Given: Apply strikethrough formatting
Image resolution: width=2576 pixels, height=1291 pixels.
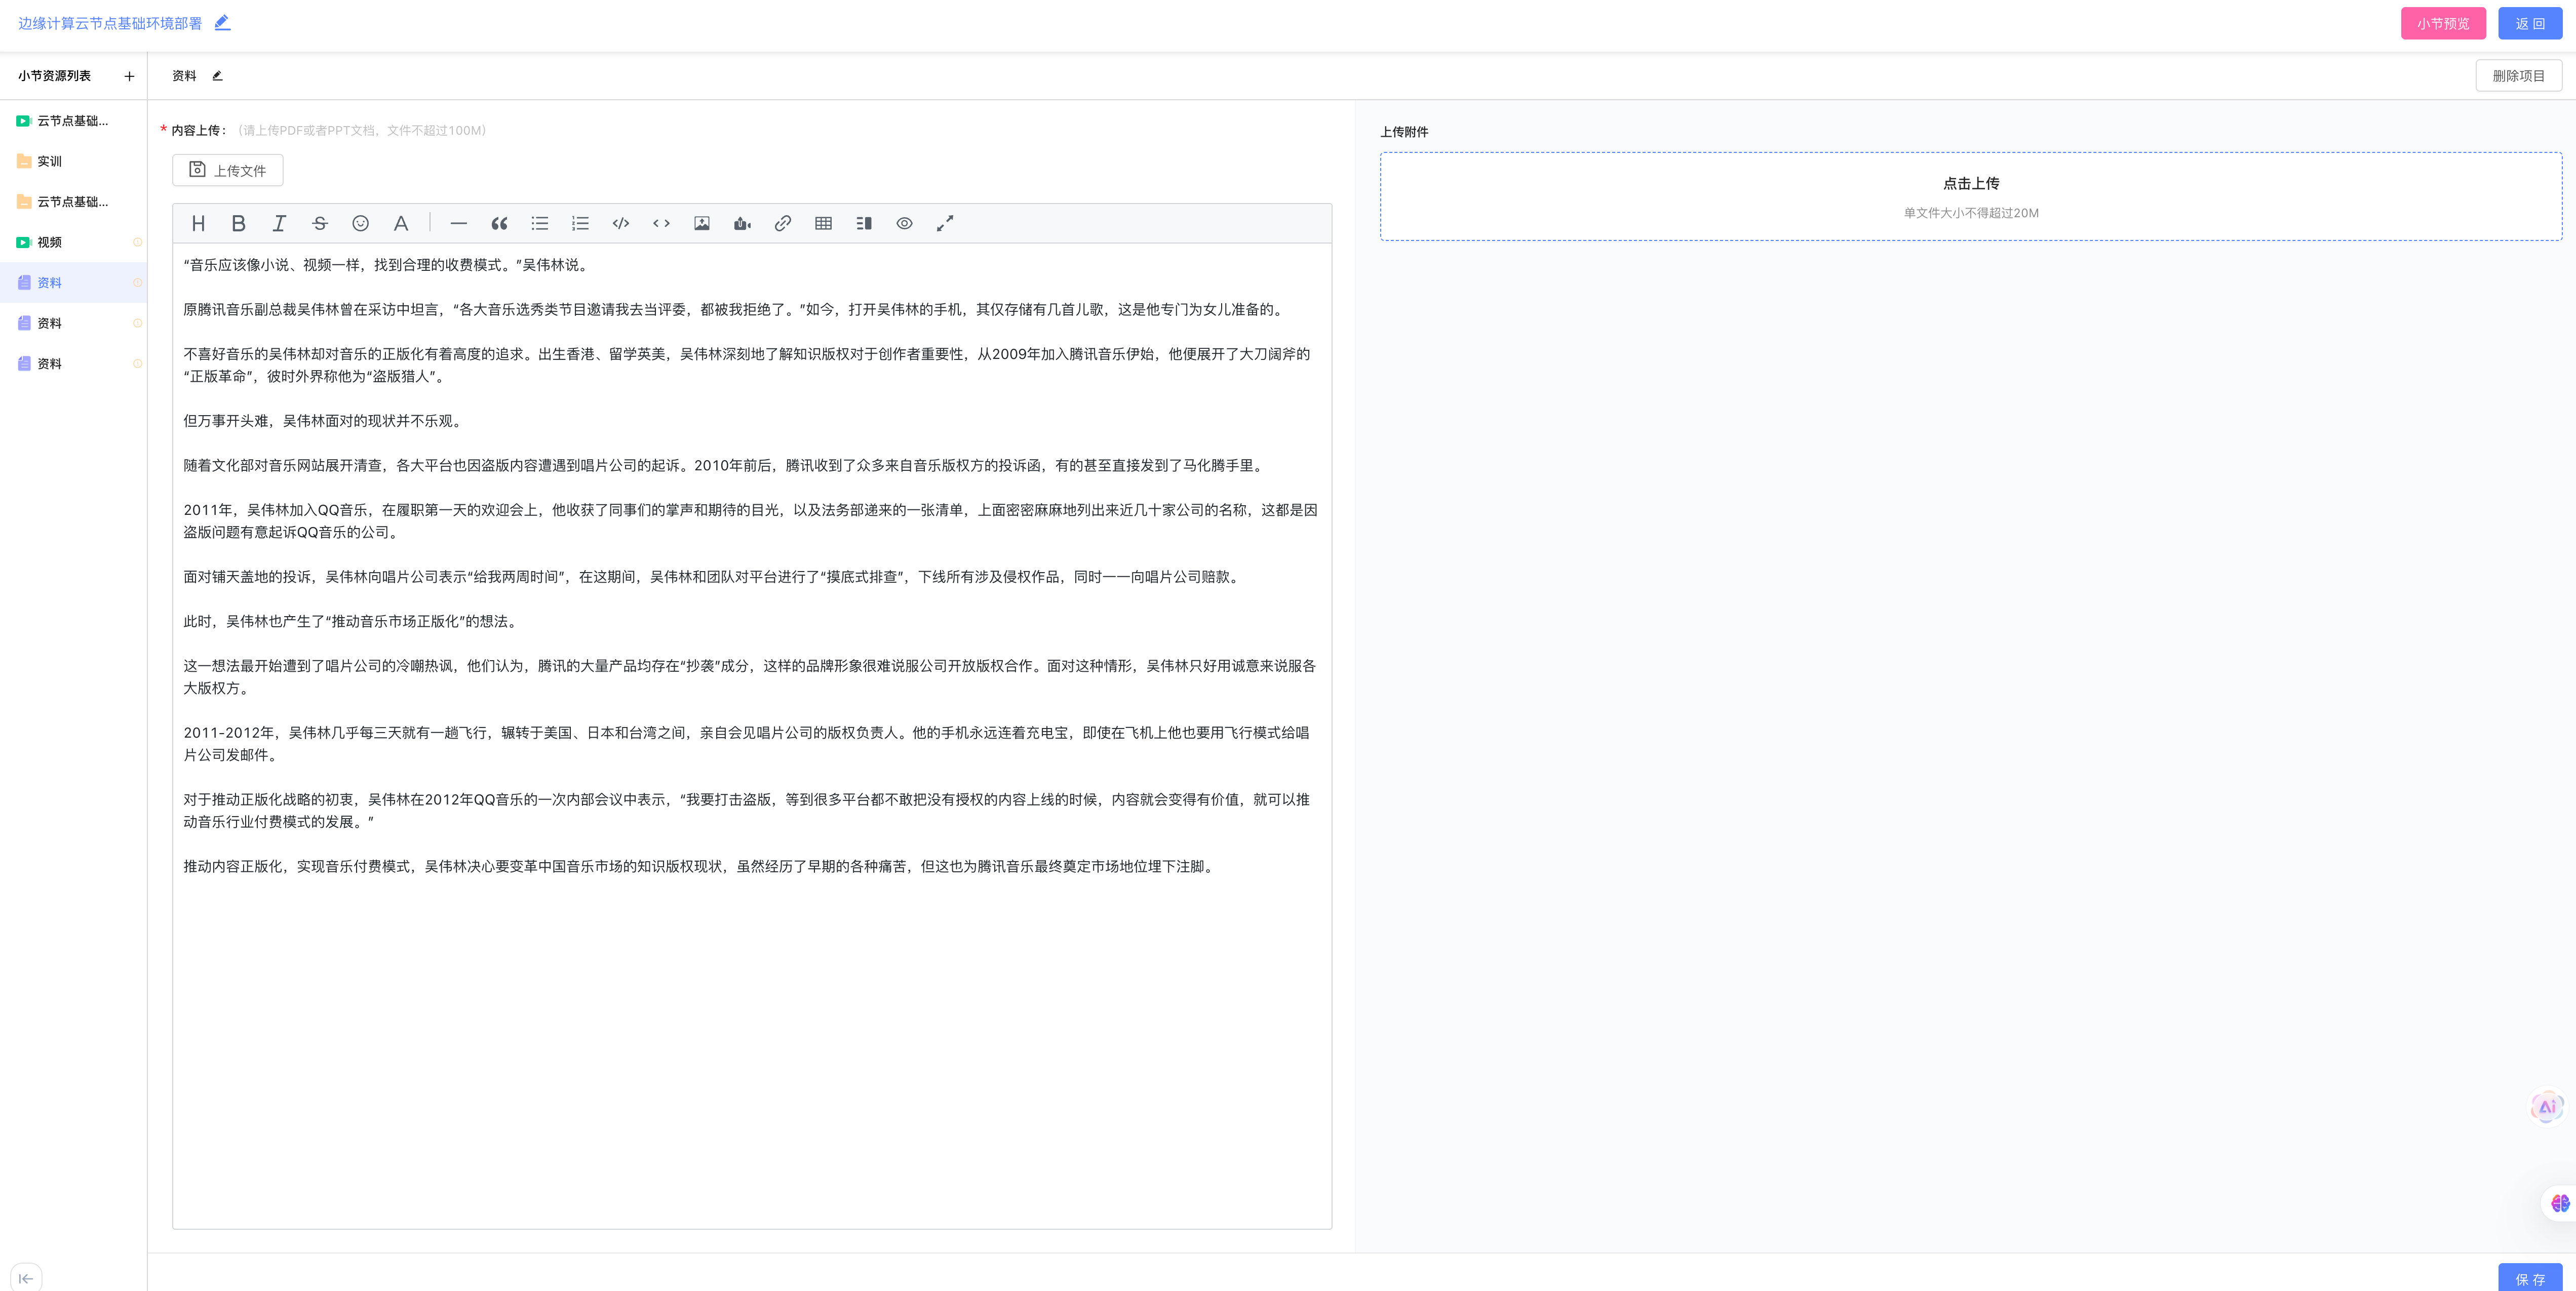Looking at the screenshot, I should click(320, 223).
